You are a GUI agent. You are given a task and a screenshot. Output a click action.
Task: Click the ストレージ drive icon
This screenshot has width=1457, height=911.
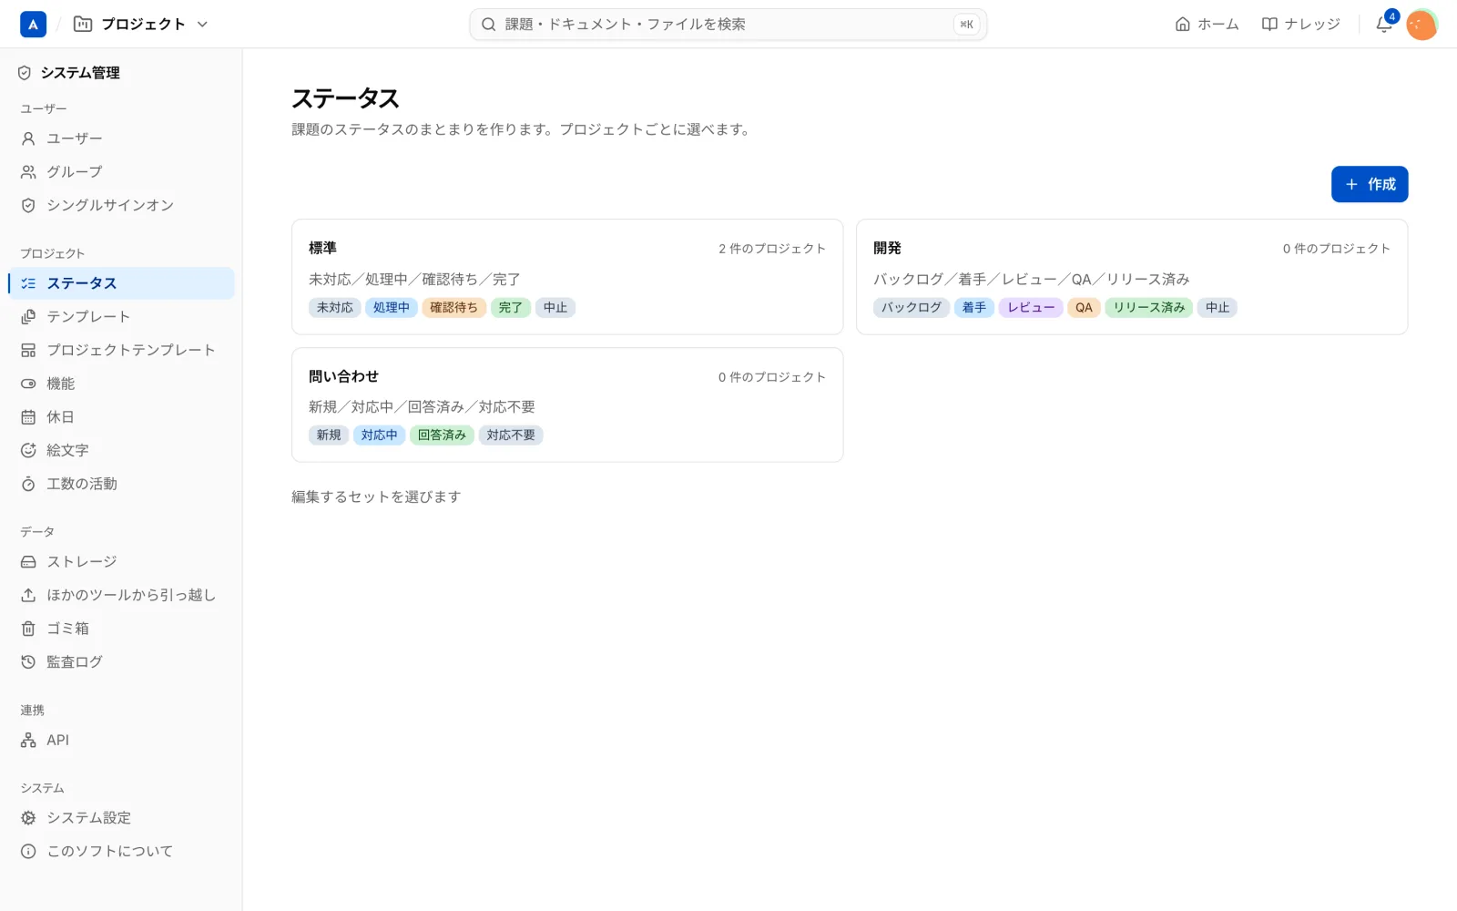point(28,562)
